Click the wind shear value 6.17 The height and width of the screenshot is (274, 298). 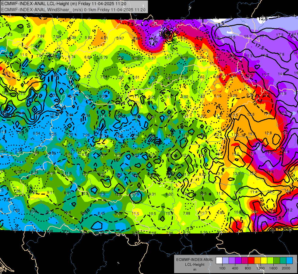[x=168, y=58]
